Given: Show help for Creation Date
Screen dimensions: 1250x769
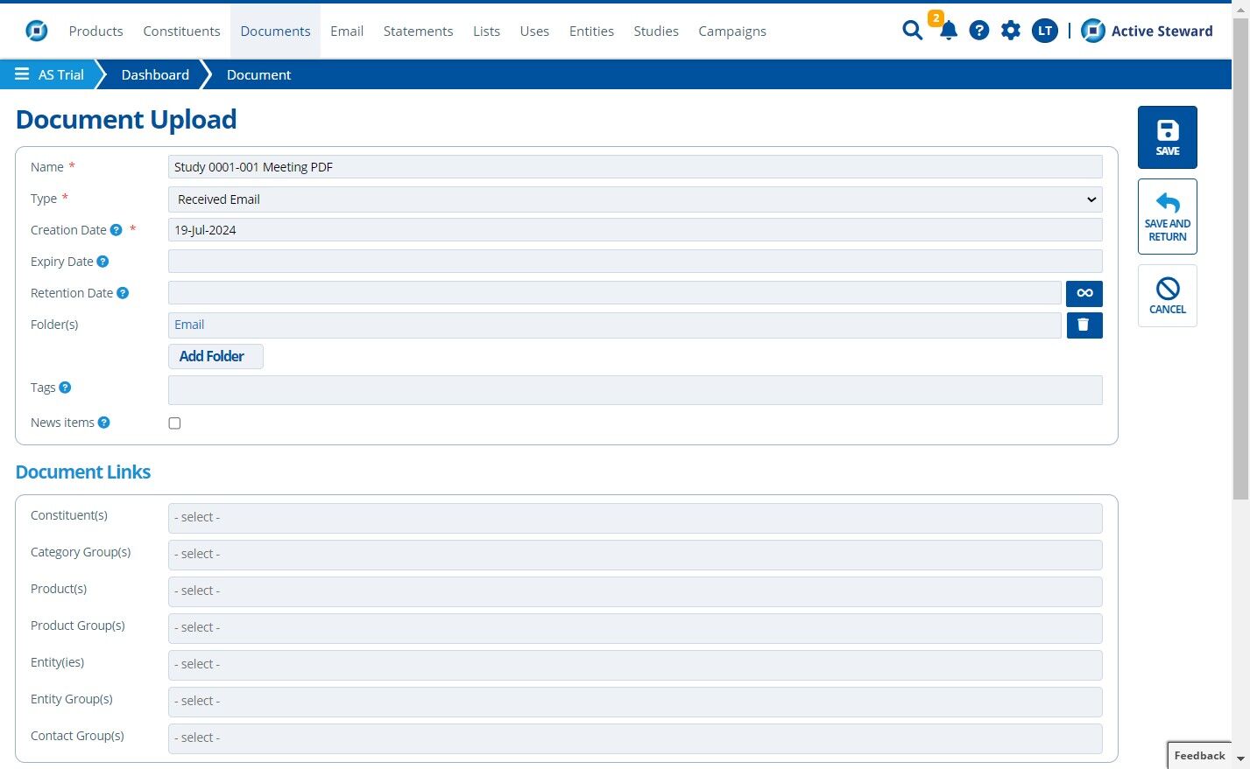Looking at the screenshot, I should [x=117, y=230].
